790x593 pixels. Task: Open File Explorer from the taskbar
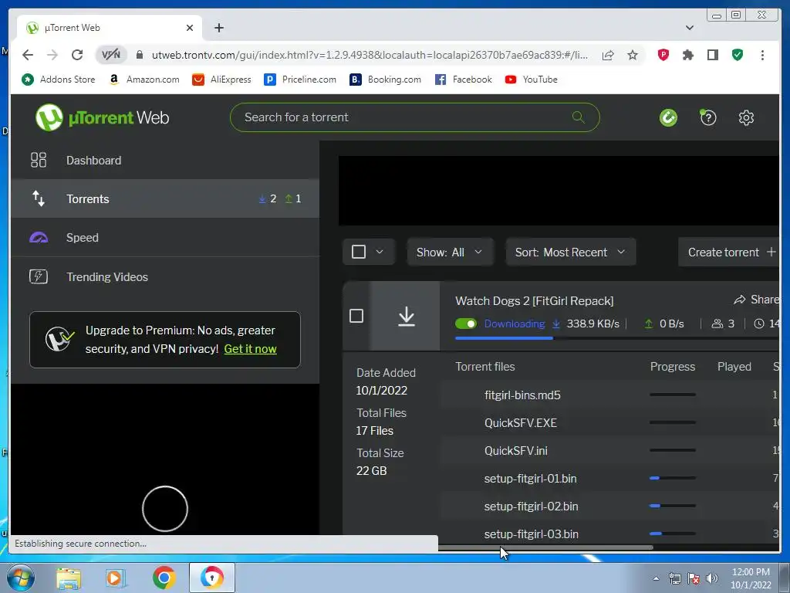click(69, 578)
